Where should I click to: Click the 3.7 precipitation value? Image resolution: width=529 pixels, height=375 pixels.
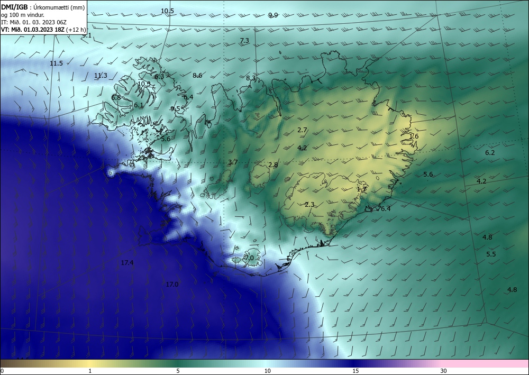233,162
